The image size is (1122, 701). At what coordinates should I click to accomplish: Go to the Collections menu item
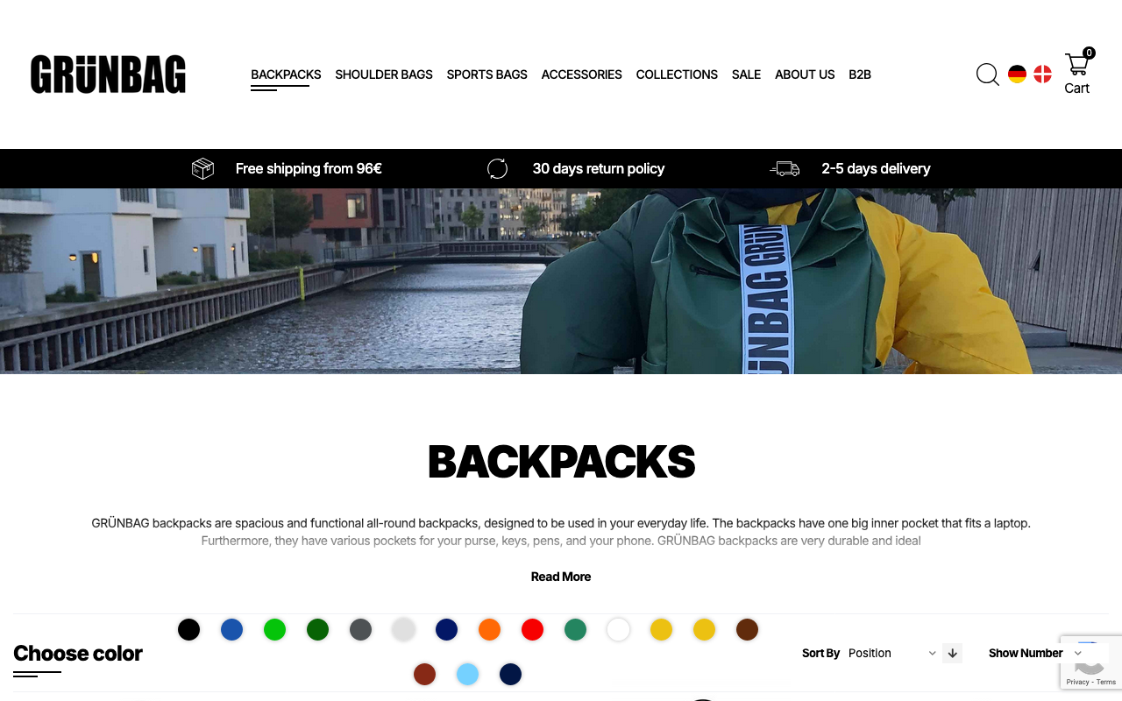pyautogui.click(x=677, y=74)
